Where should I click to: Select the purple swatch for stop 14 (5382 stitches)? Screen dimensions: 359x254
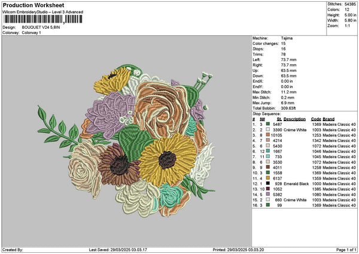[x=267, y=194]
